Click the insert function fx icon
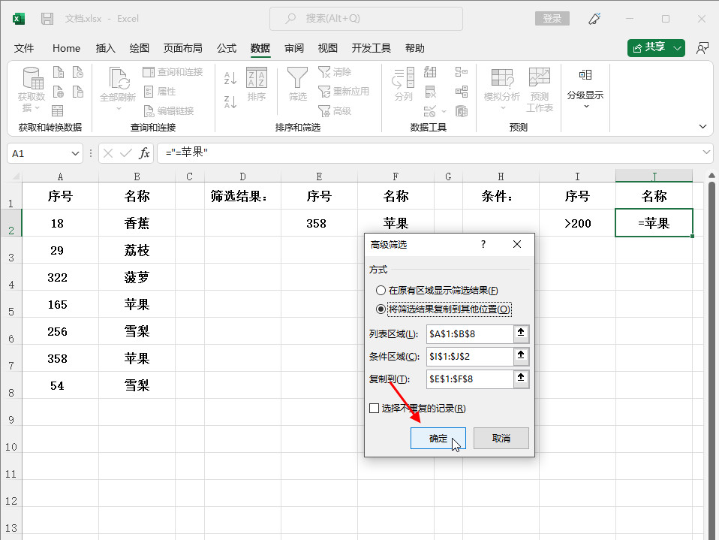 point(144,152)
